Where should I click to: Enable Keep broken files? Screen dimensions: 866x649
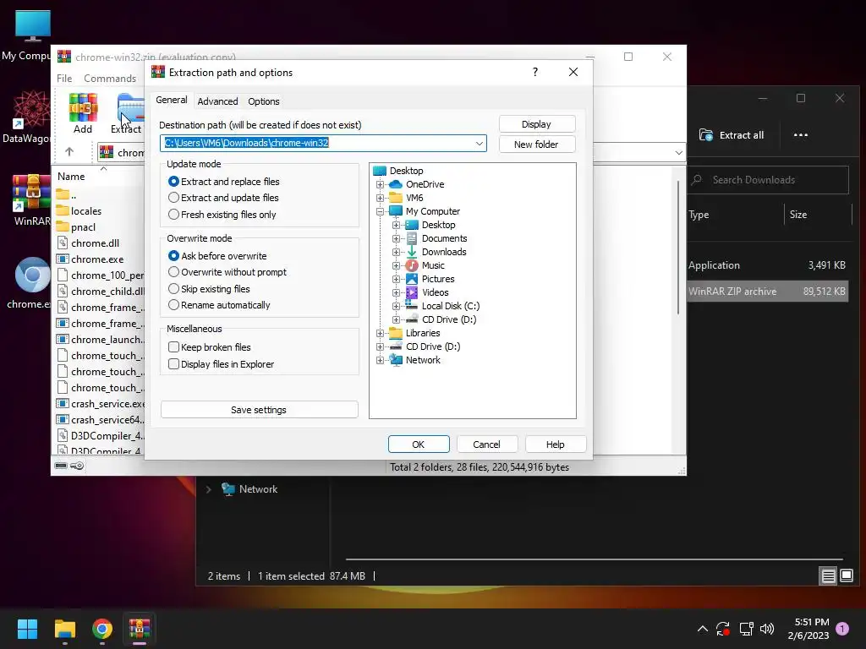coord(174,347)
